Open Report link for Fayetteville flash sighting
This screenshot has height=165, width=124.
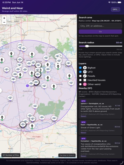tap(83, 133)
